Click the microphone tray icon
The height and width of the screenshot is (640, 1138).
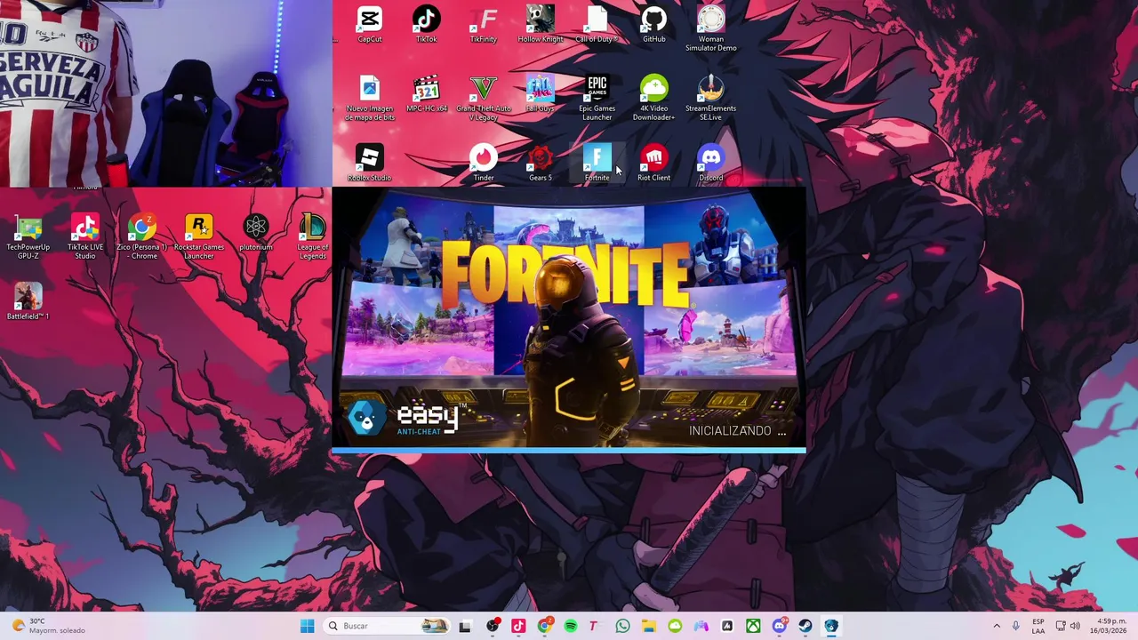click(x=1015, y=626)
